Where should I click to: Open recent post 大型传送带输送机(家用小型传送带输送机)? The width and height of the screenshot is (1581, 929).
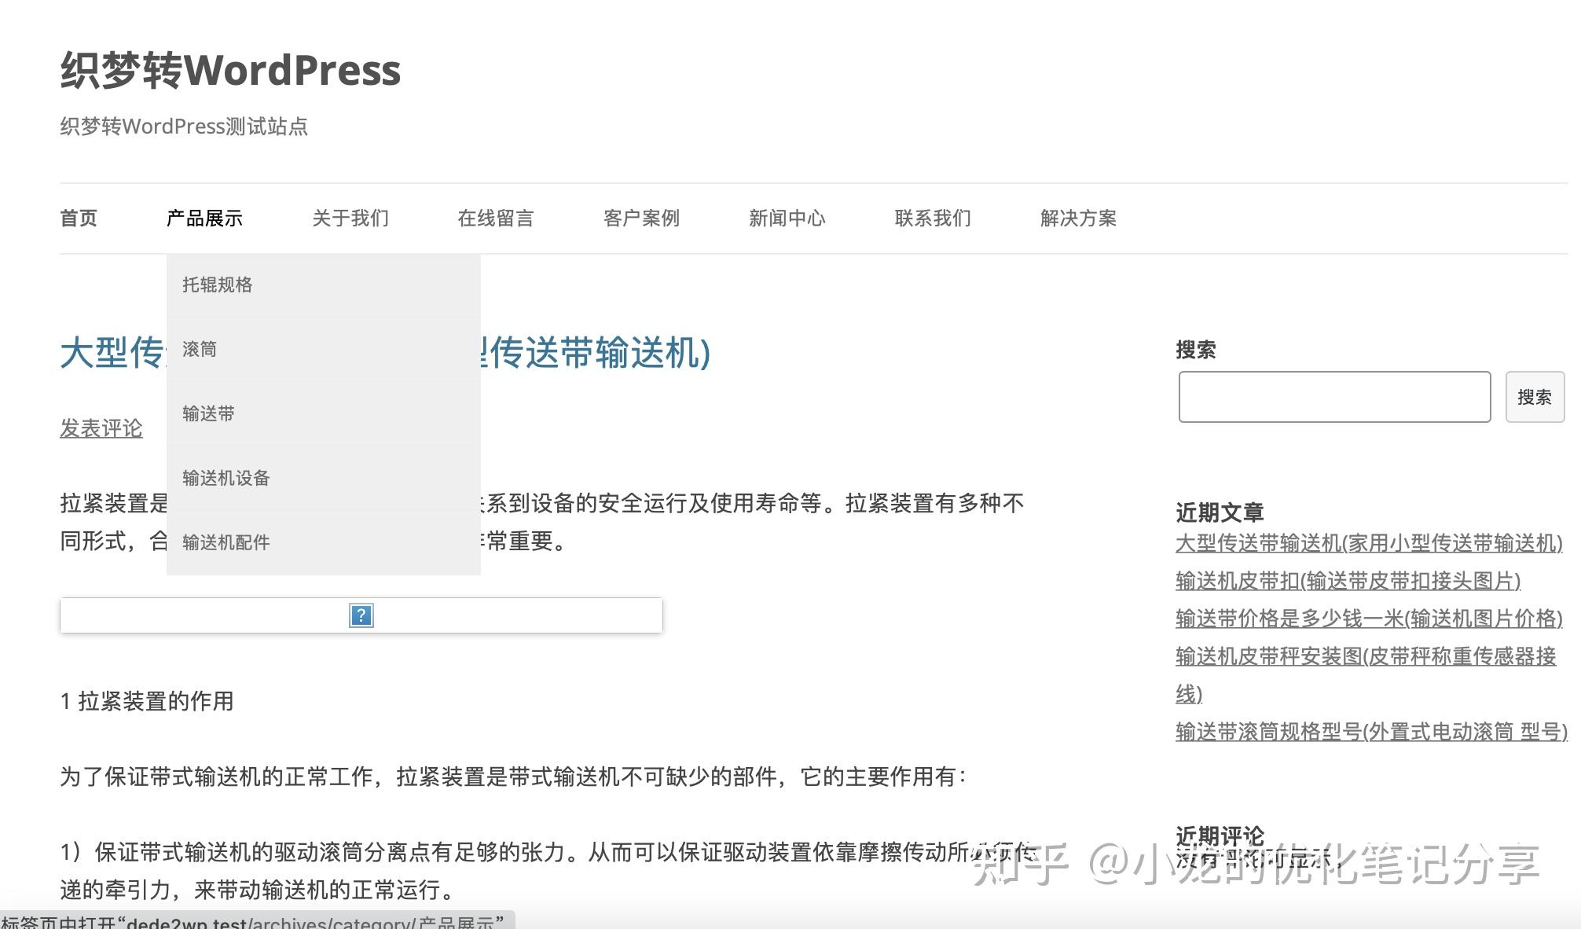coord(1369,543)
